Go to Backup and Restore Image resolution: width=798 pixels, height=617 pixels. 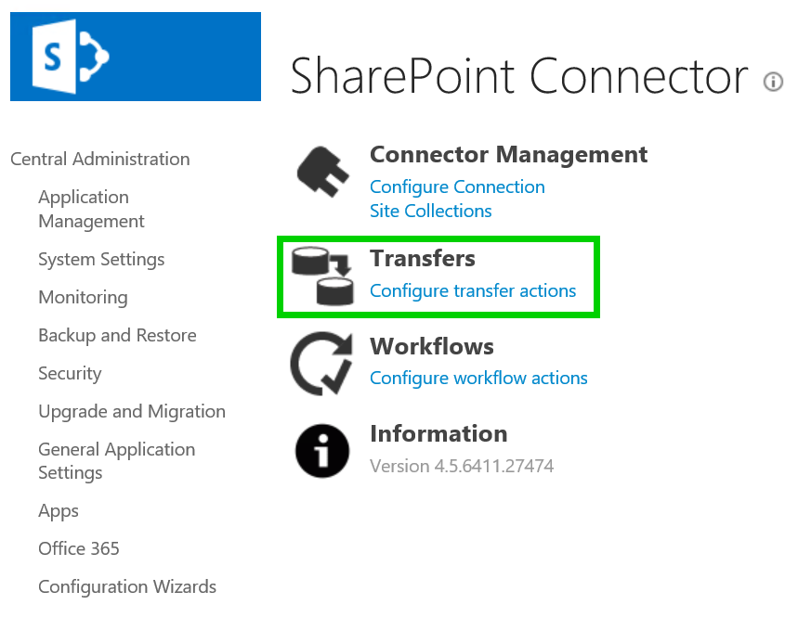pyautogui.click(x=117, y=335)
